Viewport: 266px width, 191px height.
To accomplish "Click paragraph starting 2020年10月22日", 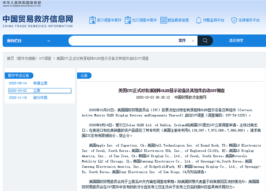I will 167,113.
